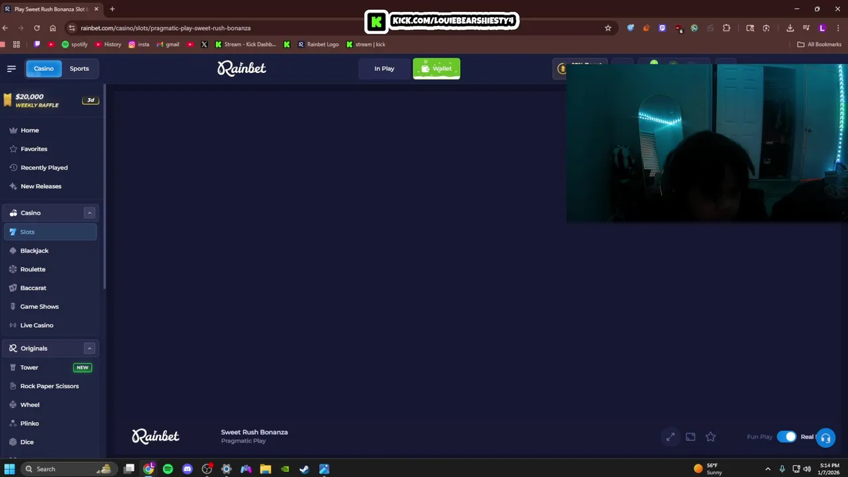The image size is (848, 477).
Task: Select Slots category
Action: (x=50, y=232)
